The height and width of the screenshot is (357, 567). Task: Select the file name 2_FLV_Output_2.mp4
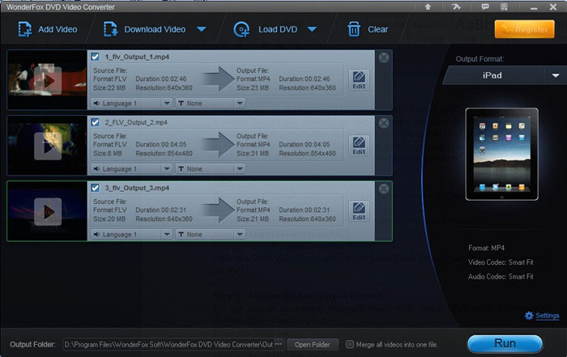point(136,122)
